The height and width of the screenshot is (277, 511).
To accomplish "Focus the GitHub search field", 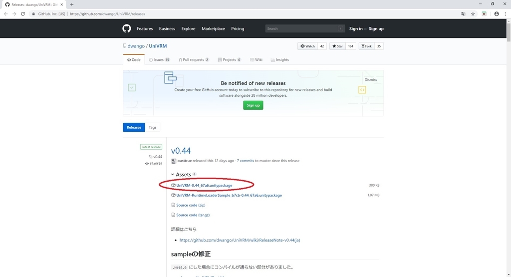I will pos(305,28).
